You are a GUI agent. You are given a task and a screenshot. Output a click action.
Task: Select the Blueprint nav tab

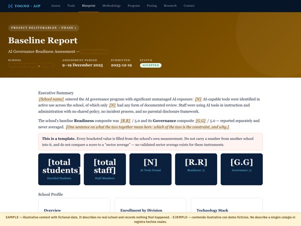88,6
